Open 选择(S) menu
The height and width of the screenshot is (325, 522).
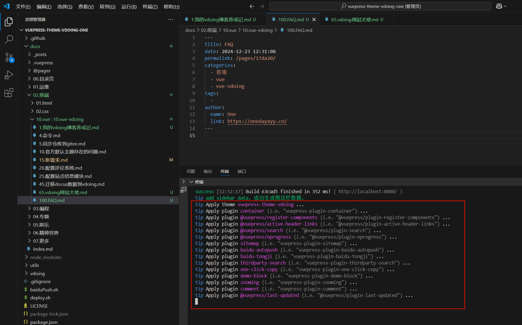(65, 6)
